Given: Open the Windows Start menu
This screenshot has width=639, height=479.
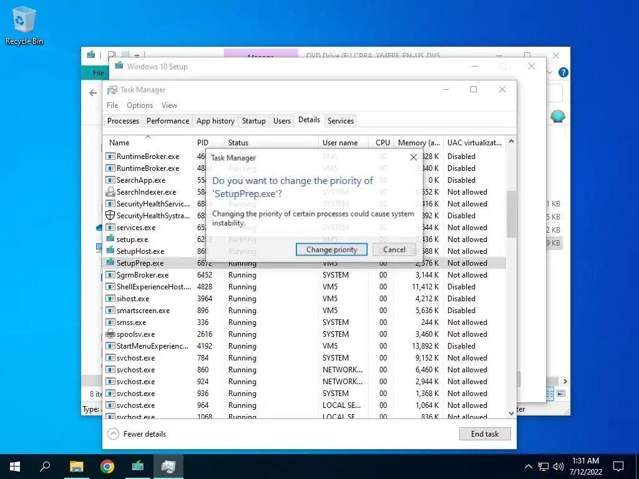Looking at the screenshot, I should click(15, 467).
